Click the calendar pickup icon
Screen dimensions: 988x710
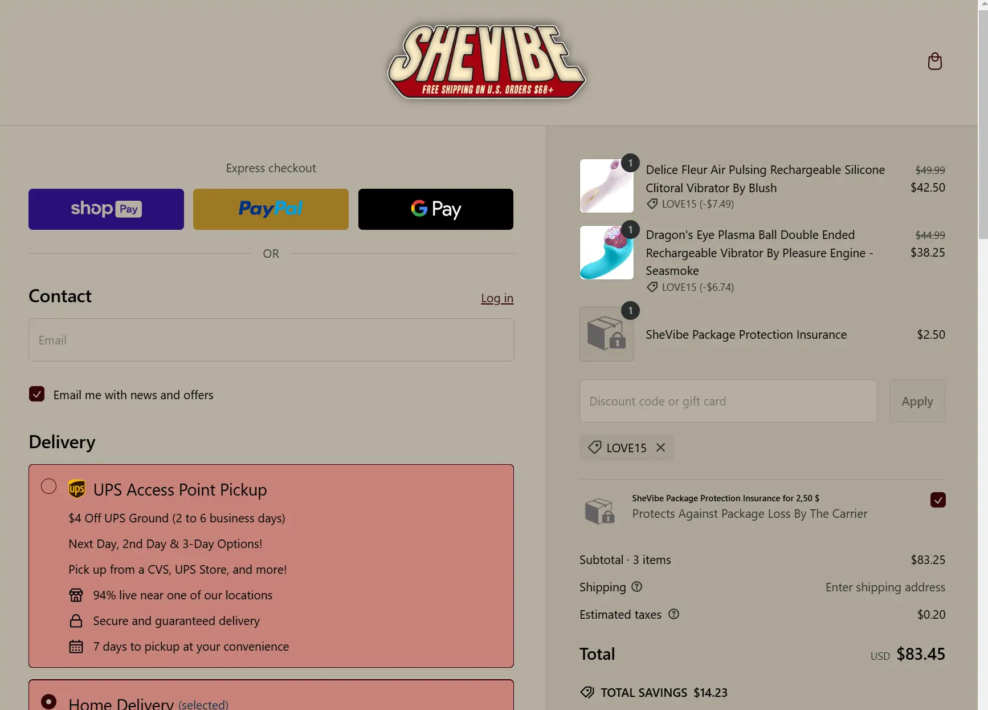click(76, 647)
